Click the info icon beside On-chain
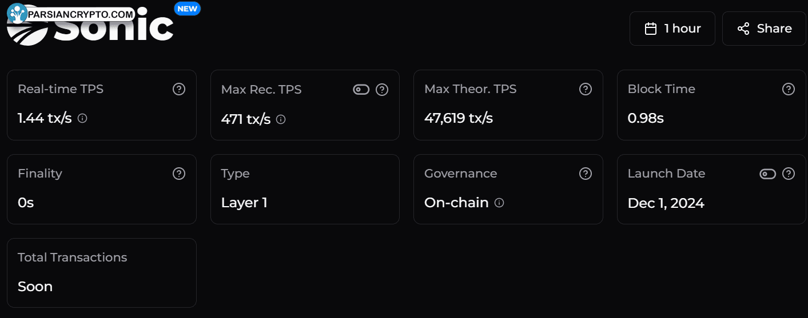Image resolution: width=808 pixels, height=318 pixels. tap(499, 203)
